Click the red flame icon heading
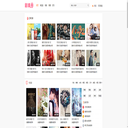The width and height of the screenshot is (128, 128). coord(28,18)
